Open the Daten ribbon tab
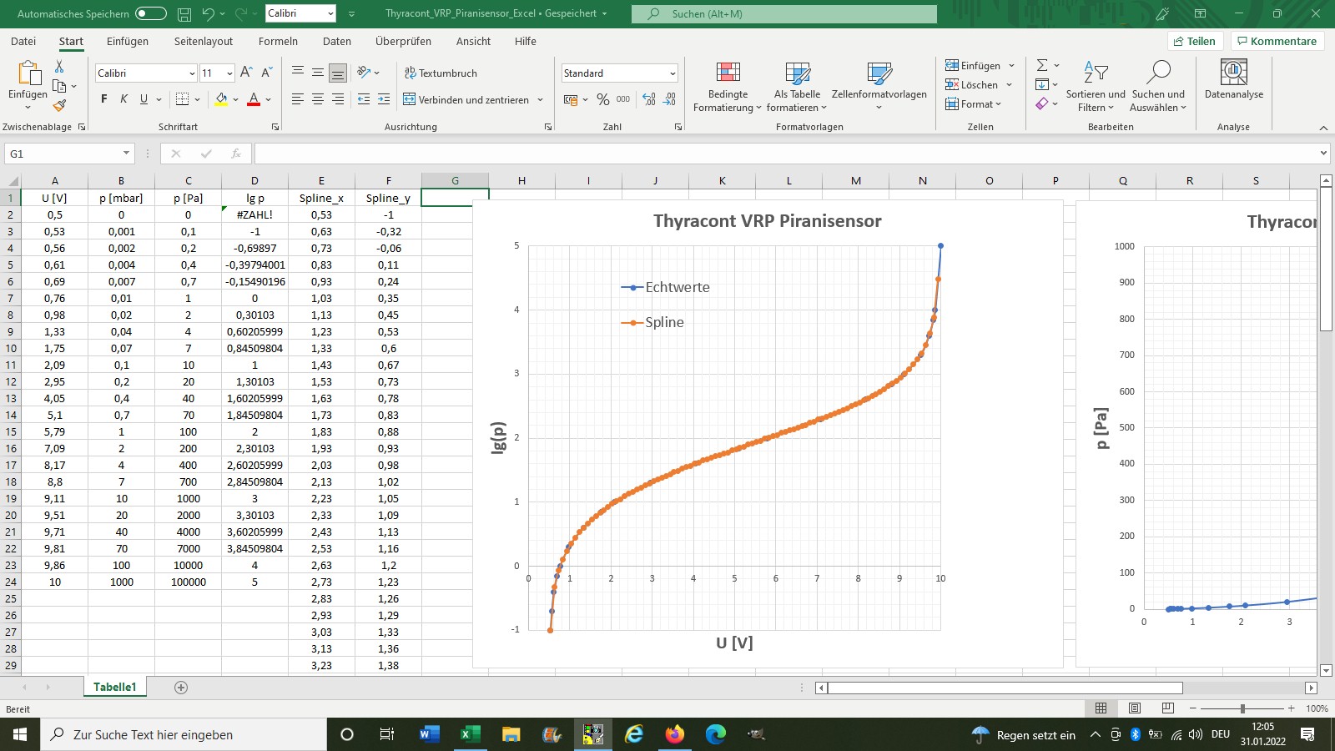This screenshot has width=1335, height=751. (336, 41)
